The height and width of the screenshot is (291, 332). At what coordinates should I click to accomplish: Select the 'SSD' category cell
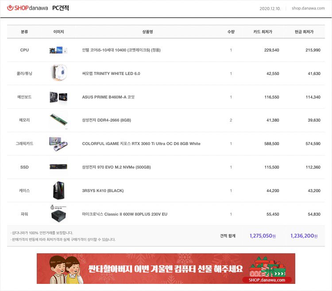[x=24, y=167]
